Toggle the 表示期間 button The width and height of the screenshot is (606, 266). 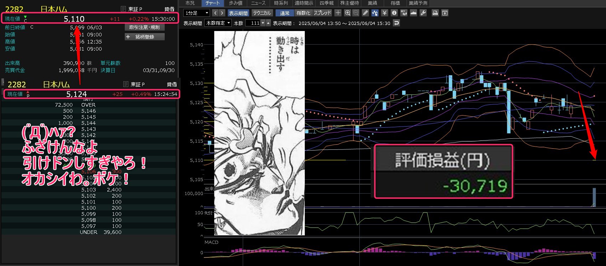click(x=238, y=13)
